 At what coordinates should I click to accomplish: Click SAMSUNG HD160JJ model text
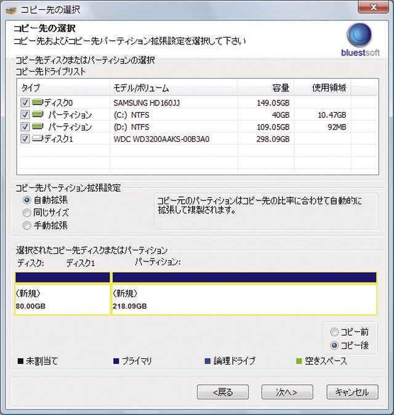point(147,103)
